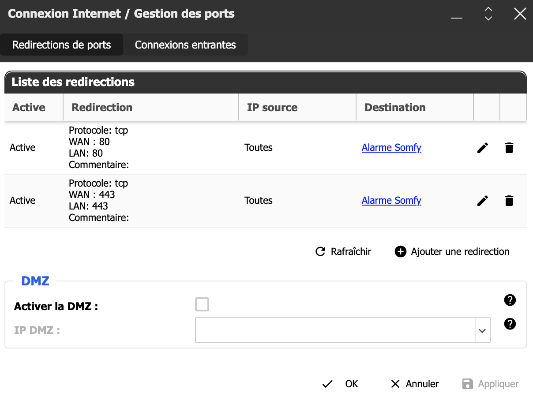Click the plus icon to add redirection
This screenshot has height=397, width=533.
click(400, 252)
